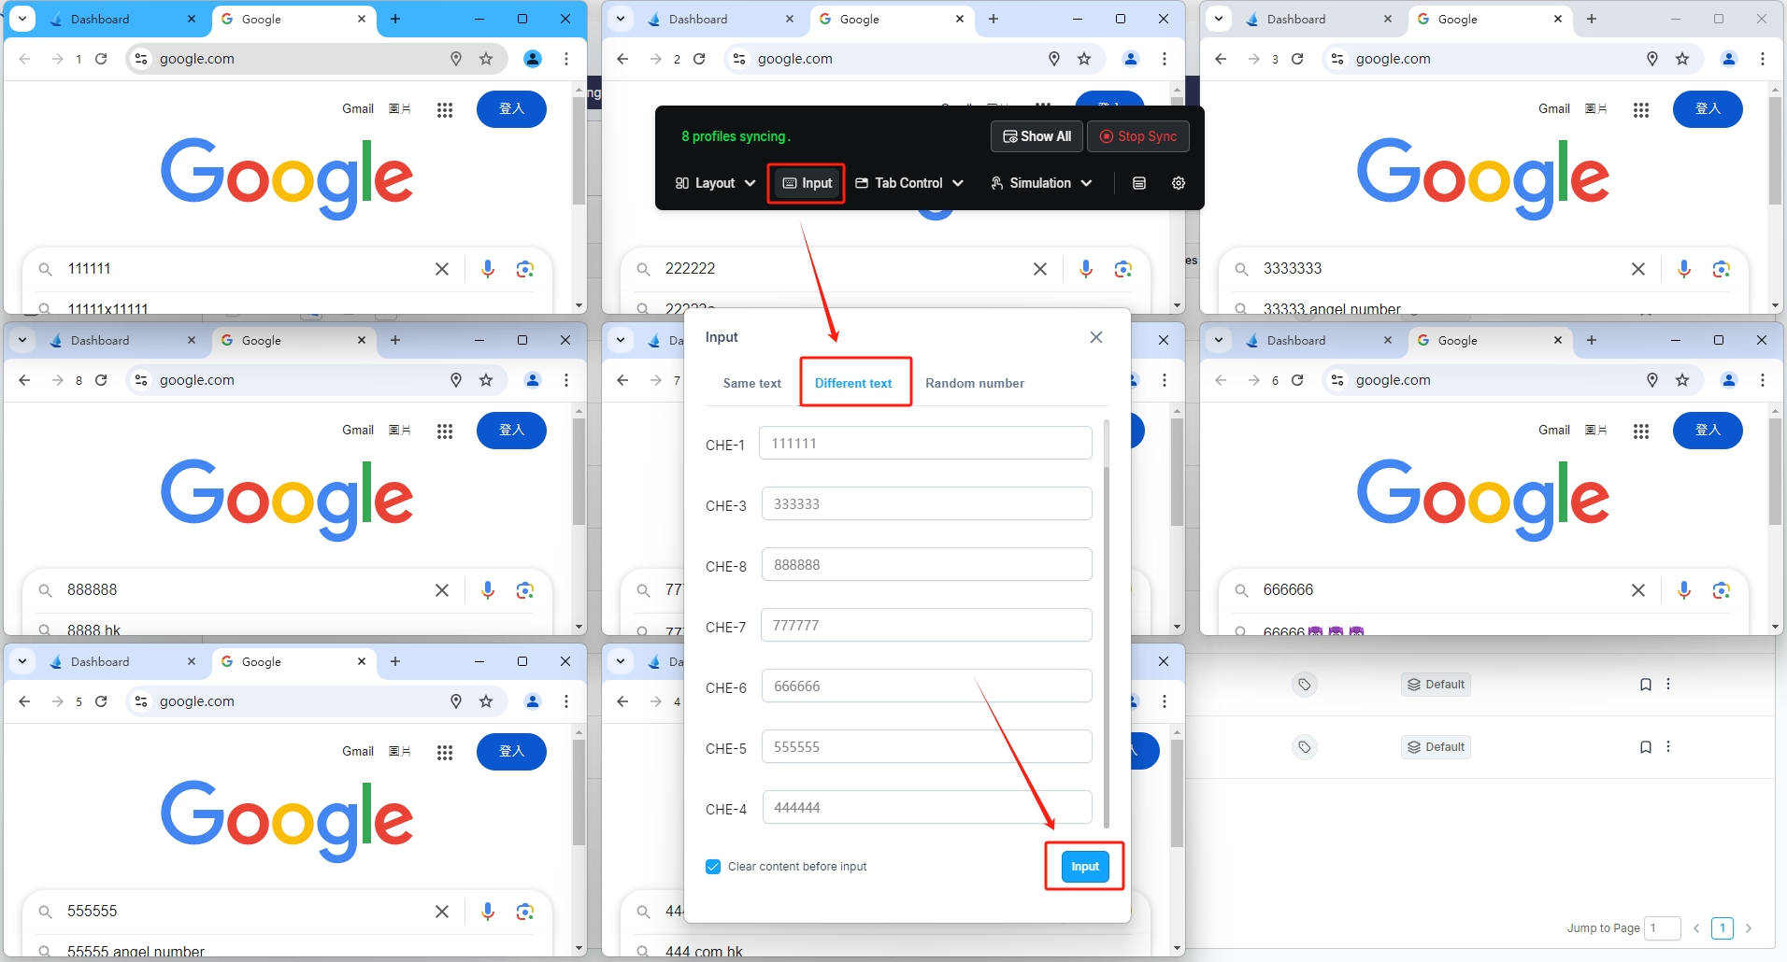Go back in window 8

pos(24,380)
